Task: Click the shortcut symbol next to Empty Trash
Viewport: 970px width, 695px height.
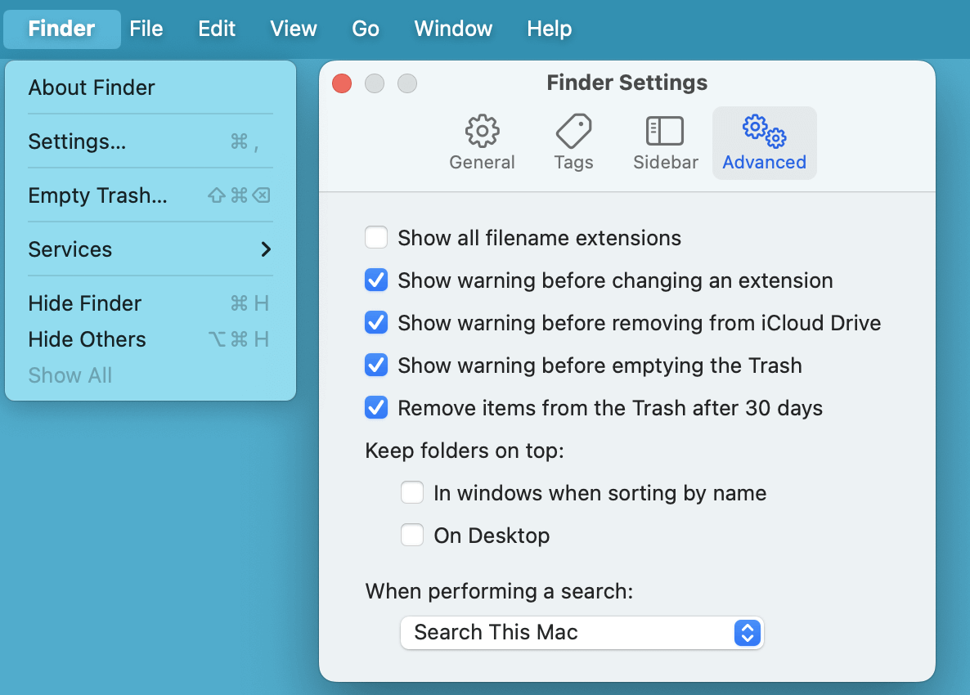Action: tap(237, 195)
